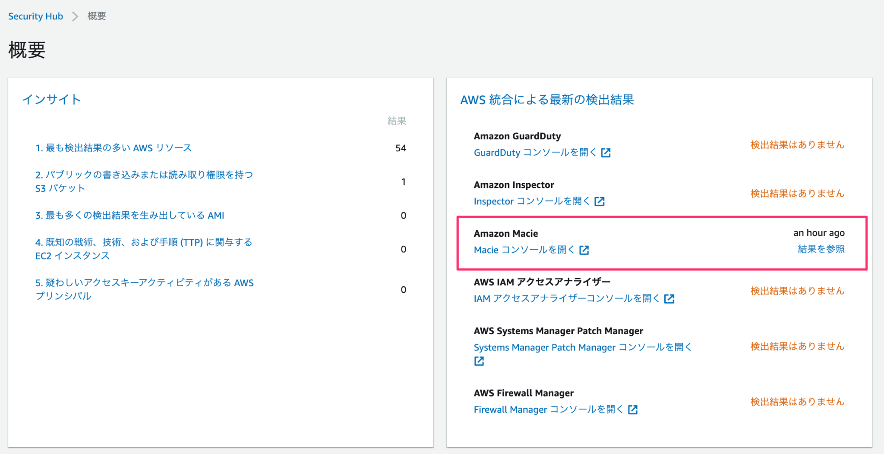Image resolution: width=884 pixels, height=454 pixels.
Task: Click Firewall Manager コンソールを開く
Action: (x=548, y=409)
